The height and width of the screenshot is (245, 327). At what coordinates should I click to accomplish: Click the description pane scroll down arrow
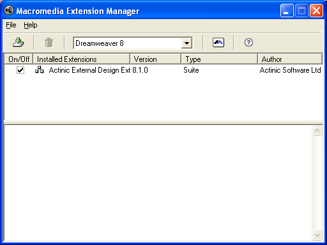(x=317, y=235)
